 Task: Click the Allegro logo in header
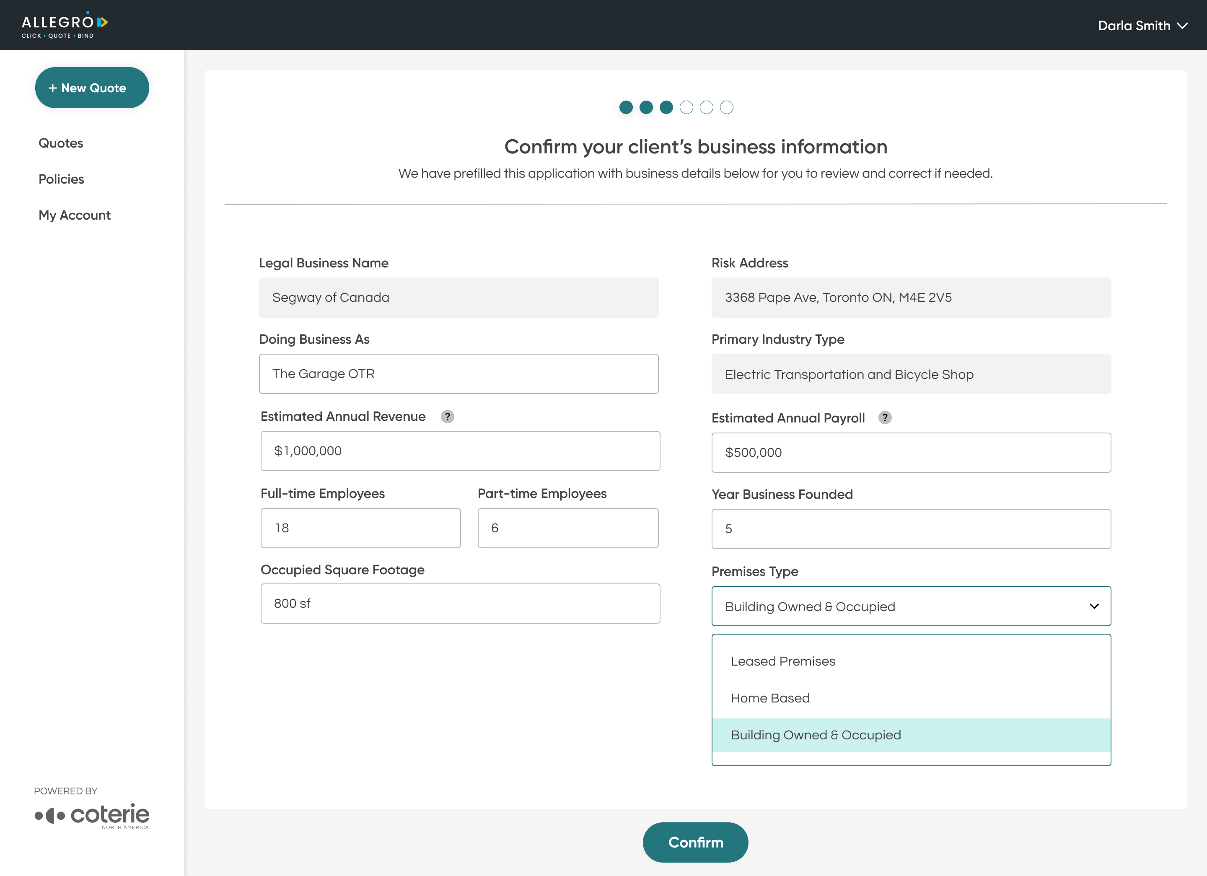(x=65, y=25)
